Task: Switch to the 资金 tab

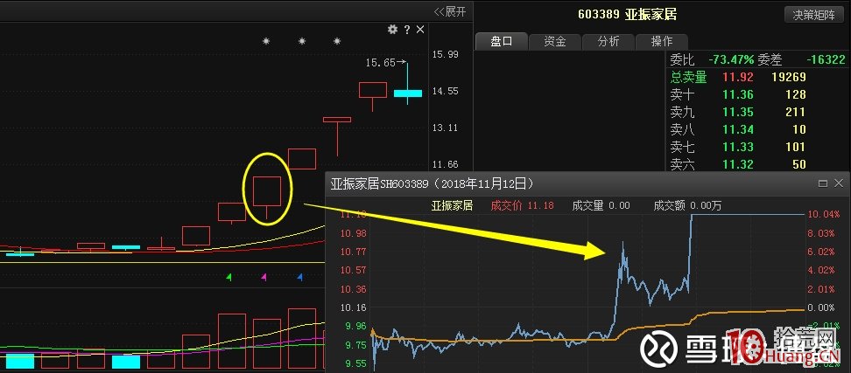Action: (x=555, y=42)
